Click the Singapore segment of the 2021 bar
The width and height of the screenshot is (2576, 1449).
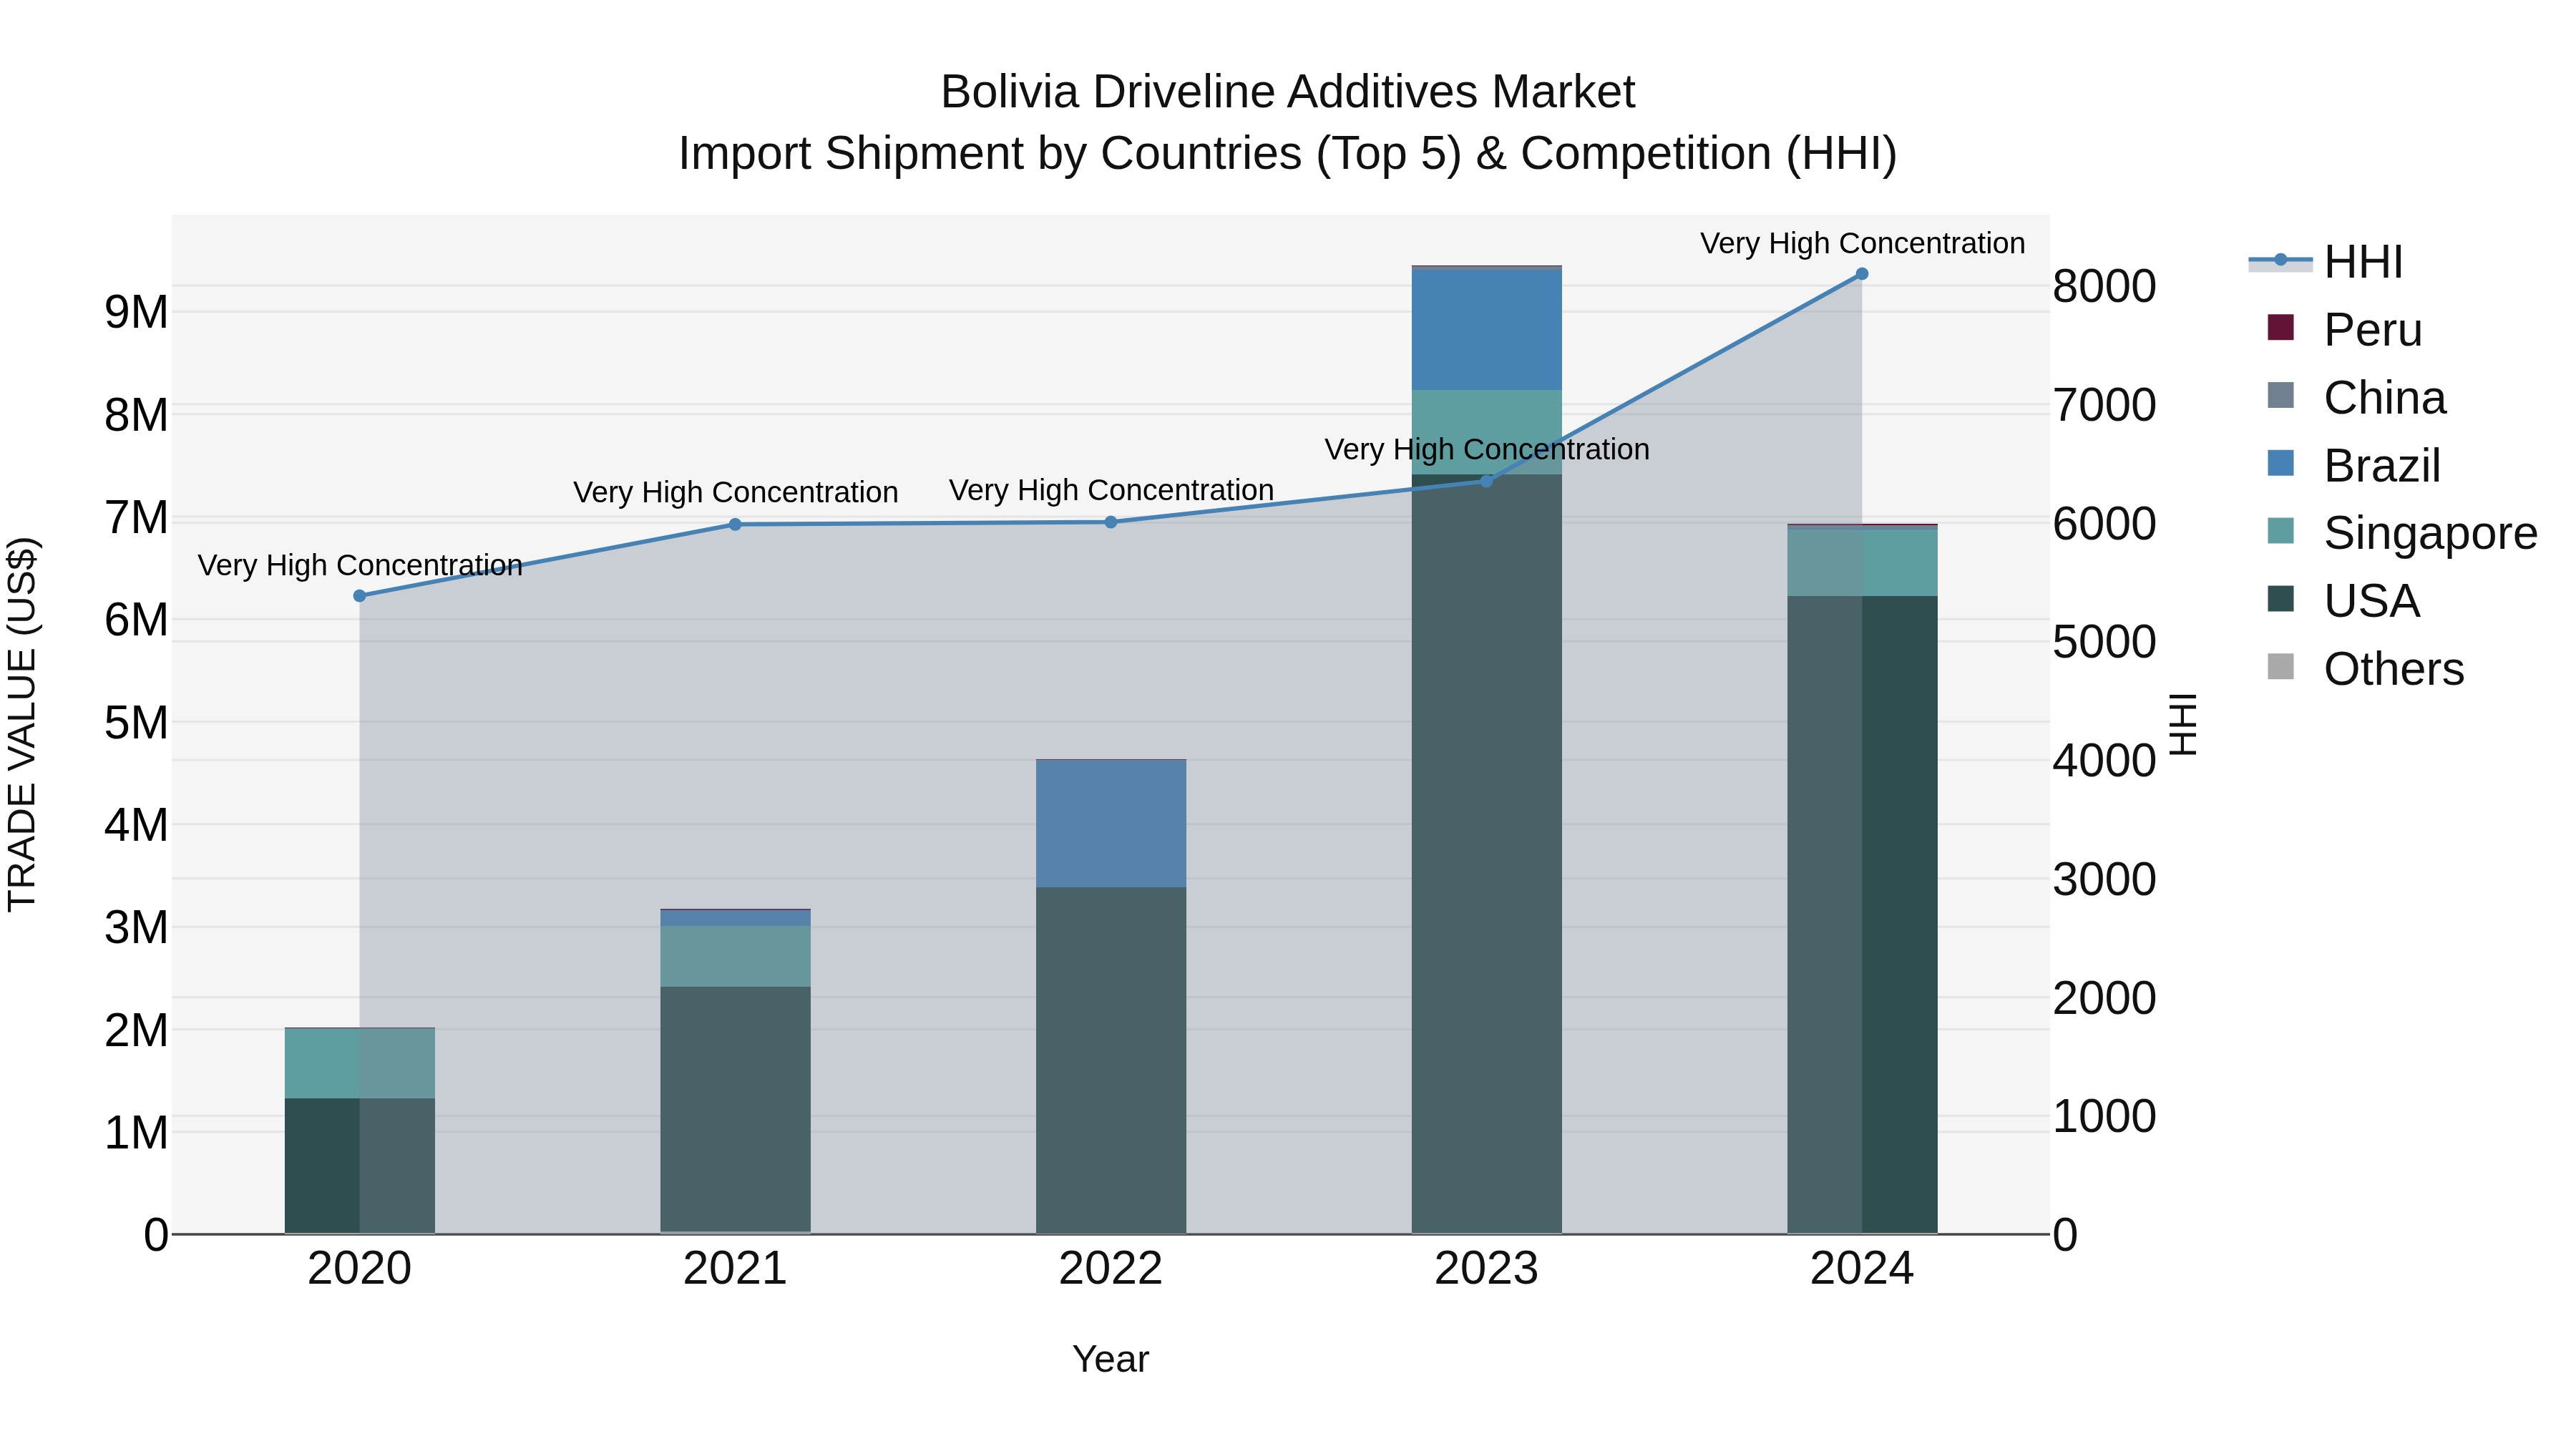(735, 957)
